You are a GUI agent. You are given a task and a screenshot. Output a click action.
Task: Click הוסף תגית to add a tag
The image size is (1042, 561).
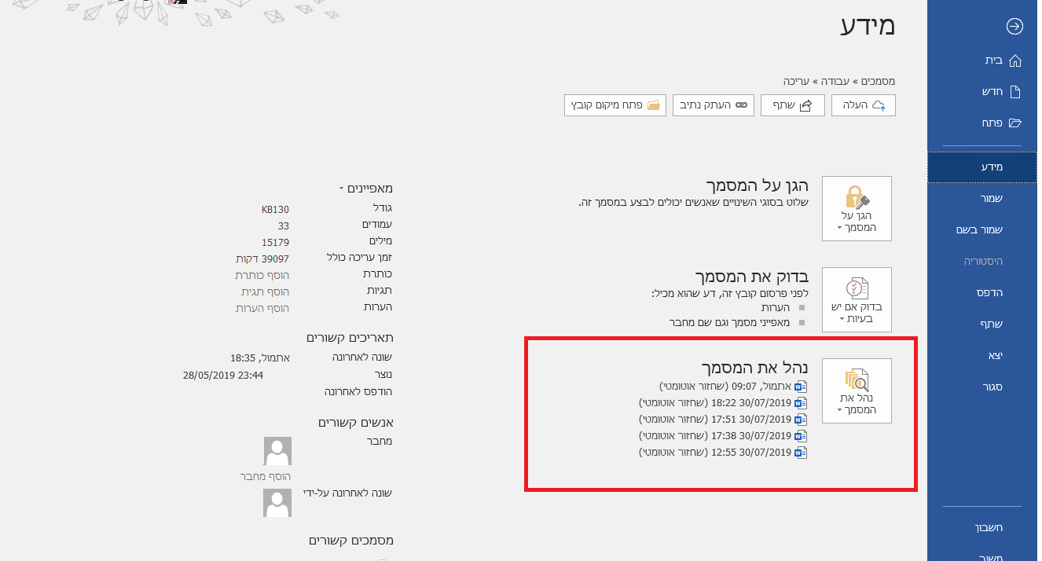point(263,290)
